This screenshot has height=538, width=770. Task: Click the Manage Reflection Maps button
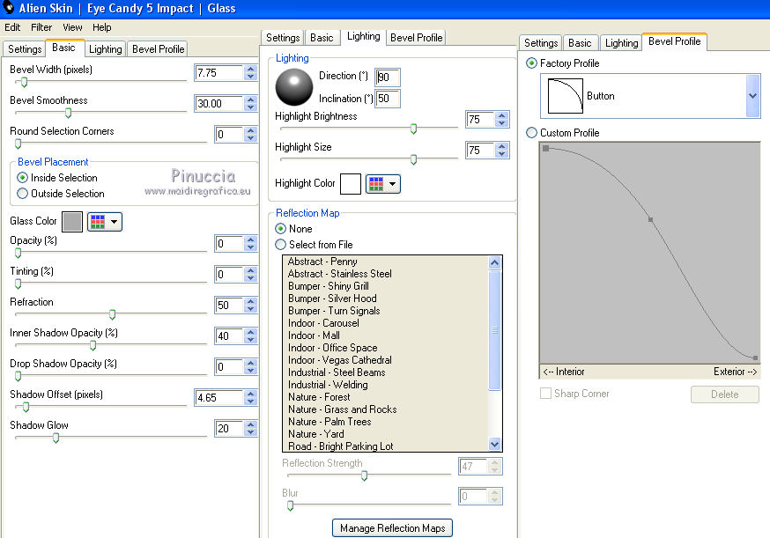pos(393,527)
